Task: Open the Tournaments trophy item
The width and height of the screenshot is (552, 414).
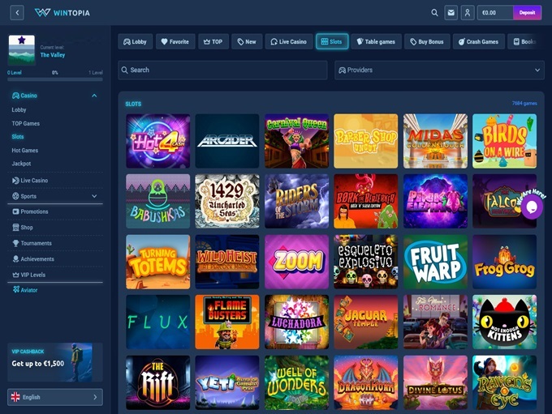Action: click(x=36, y=243)
